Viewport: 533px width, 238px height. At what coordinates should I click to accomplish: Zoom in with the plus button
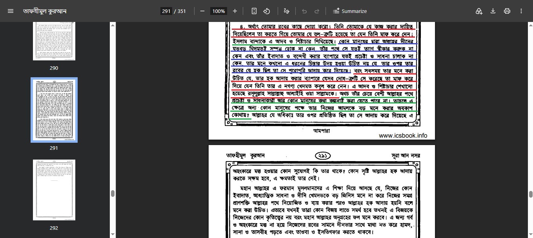(x=235, y=11)
